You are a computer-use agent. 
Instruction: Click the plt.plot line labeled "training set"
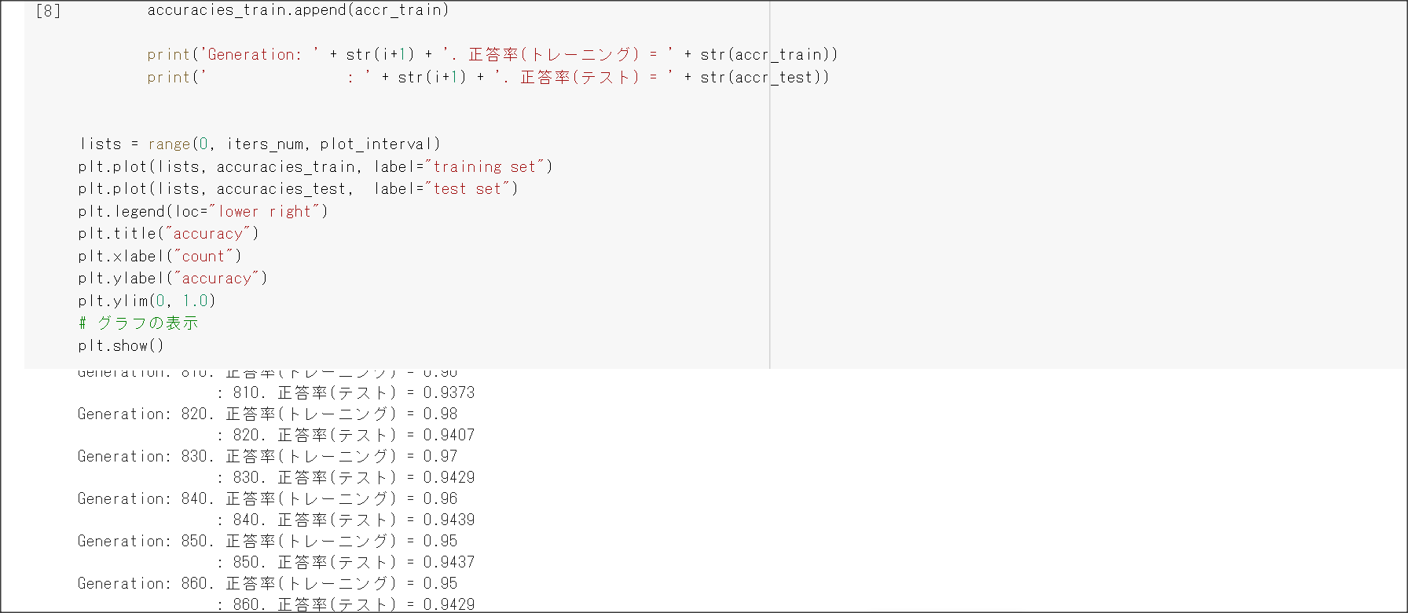pyautogui.click(x=315, y=166)
